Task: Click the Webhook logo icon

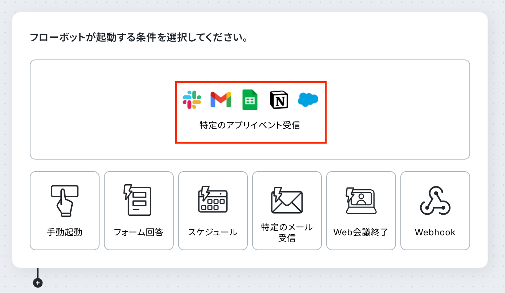Action: tap(435, 201)
